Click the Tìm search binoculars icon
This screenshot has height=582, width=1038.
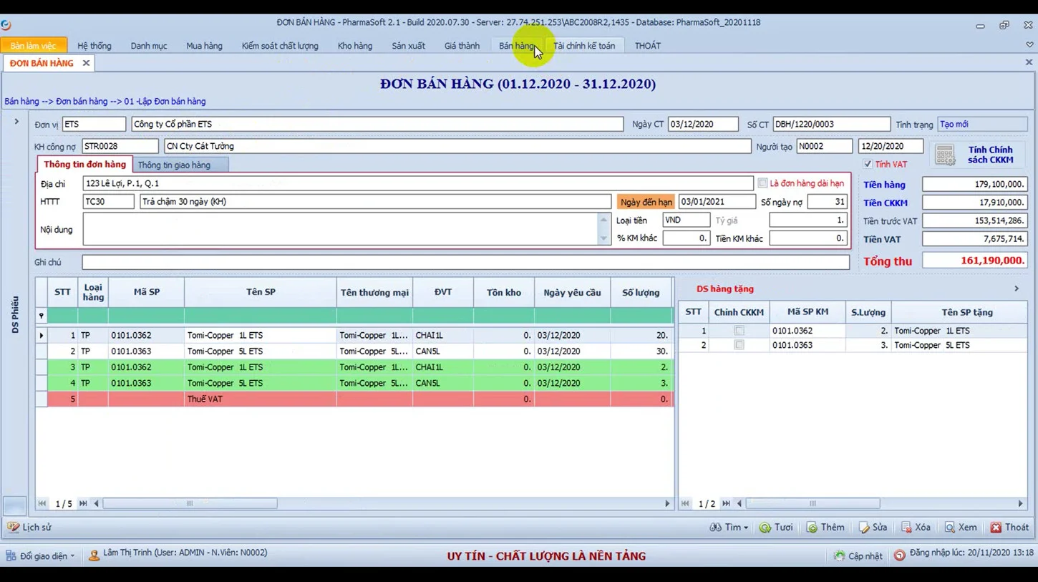(x=715, y=528)
